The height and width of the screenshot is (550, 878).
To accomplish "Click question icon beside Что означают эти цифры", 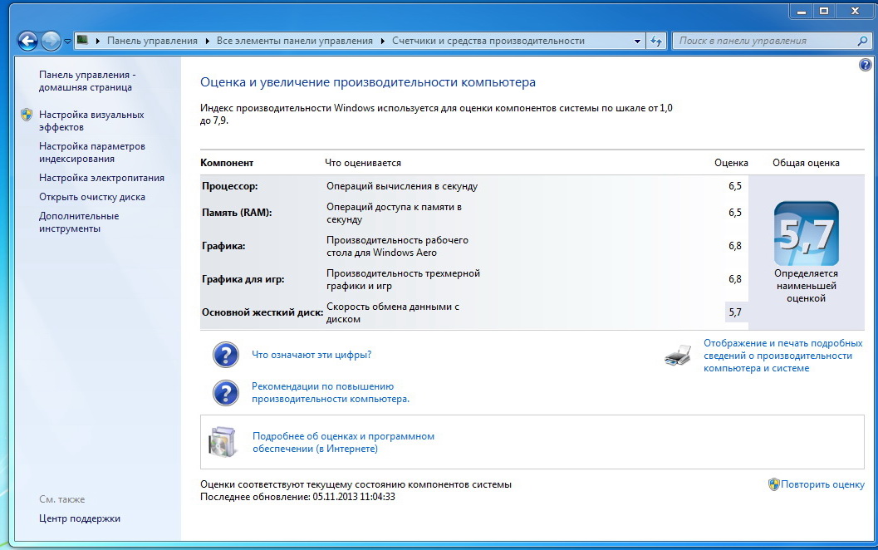I will [226, 355].
